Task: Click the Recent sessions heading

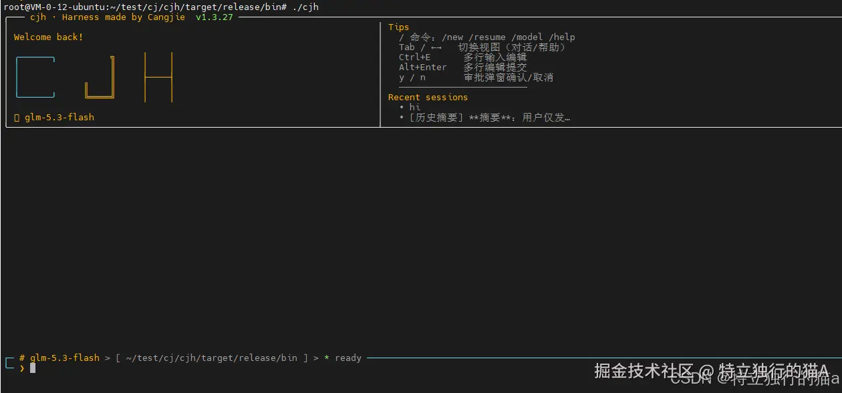Action: (x=428, y=98)
